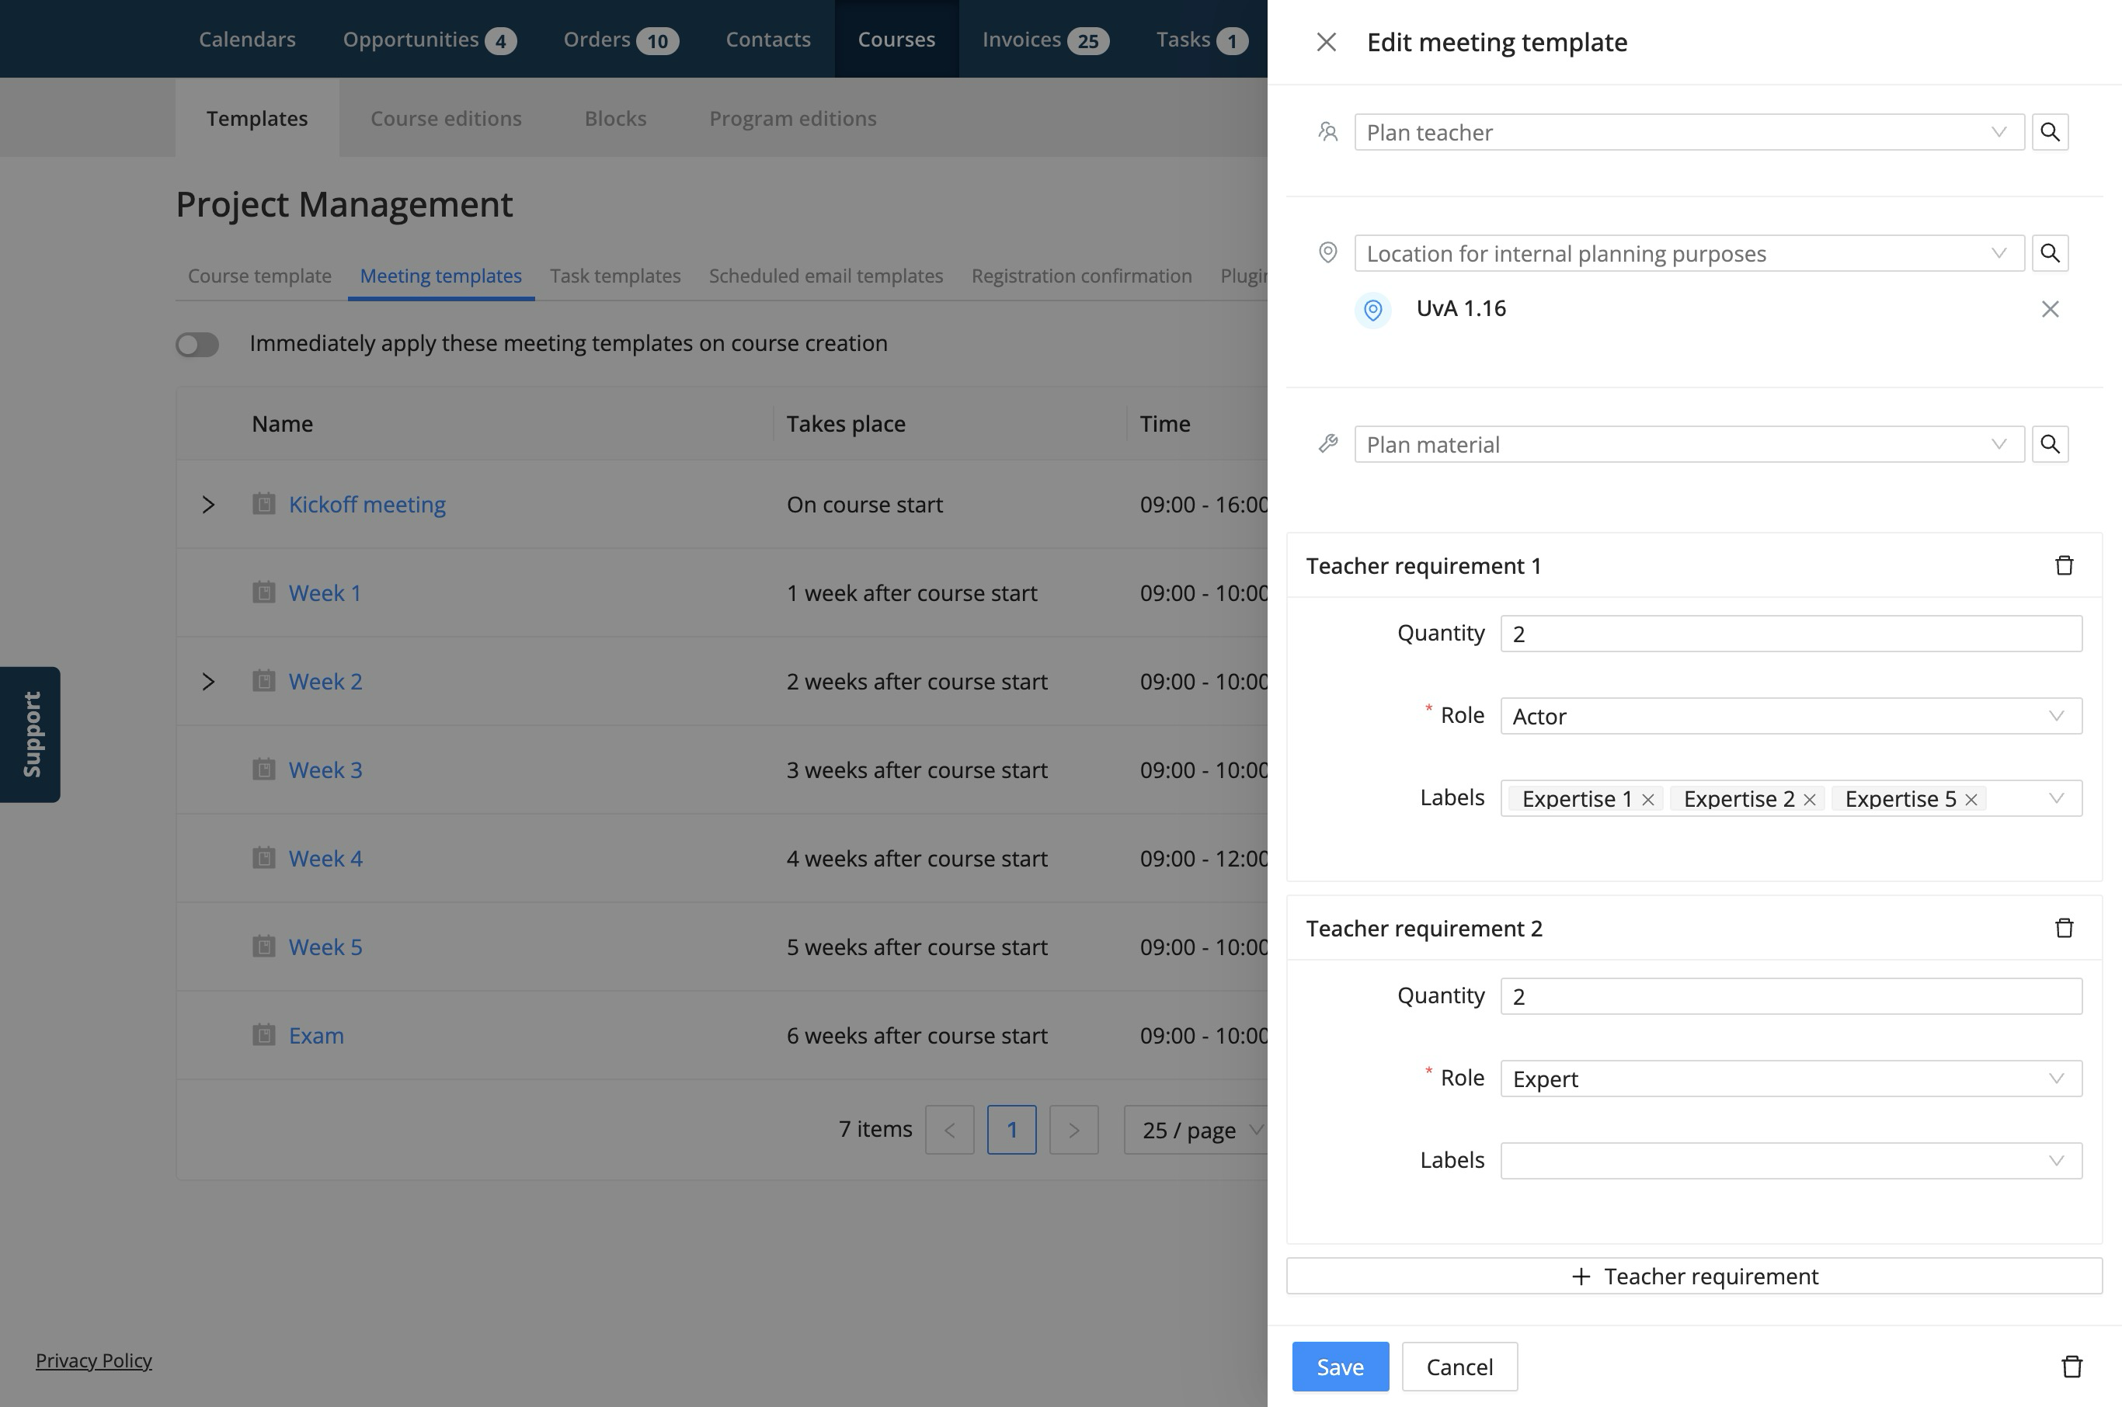Delete Teacher requirement 2 with trash icon

pos(2064,928)
